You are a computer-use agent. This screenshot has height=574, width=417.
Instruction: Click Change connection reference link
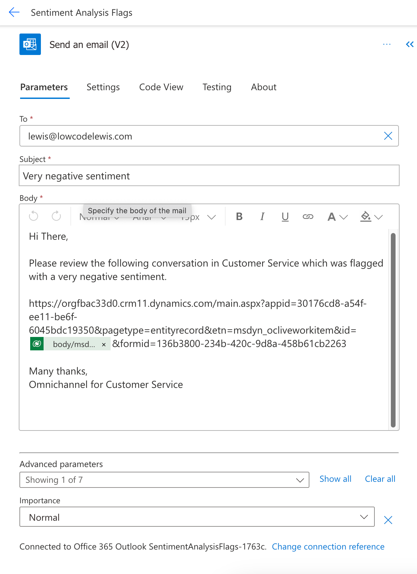tap(328, 547)
